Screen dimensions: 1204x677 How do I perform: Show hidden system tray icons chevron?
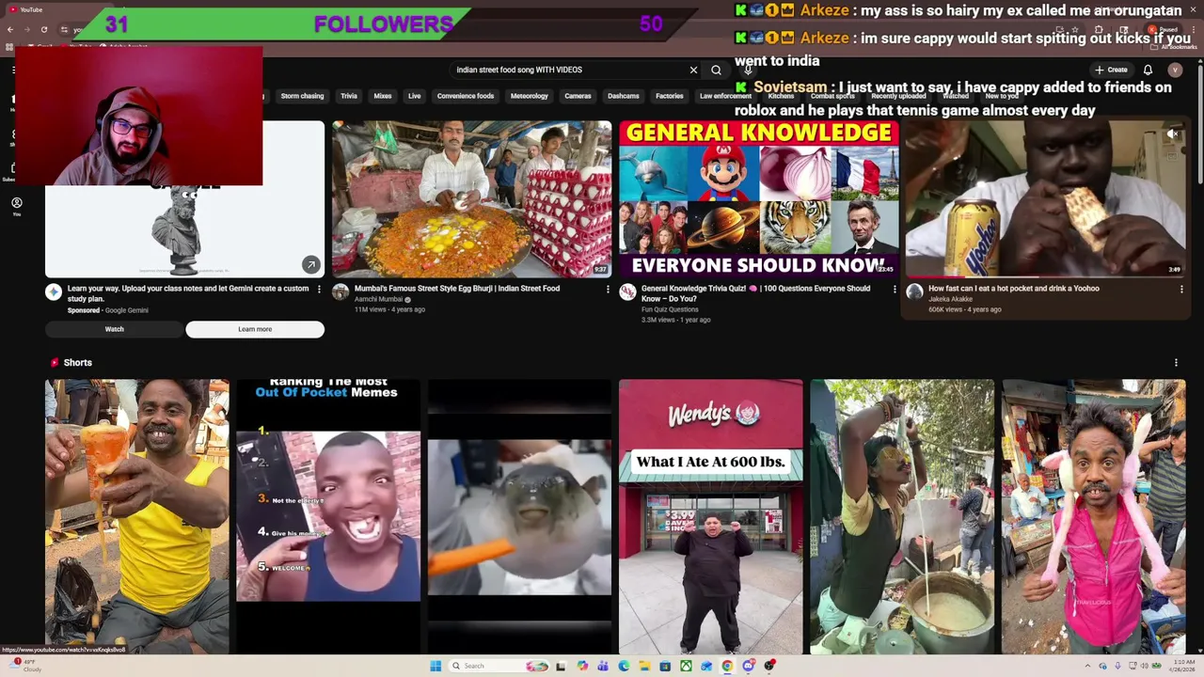coord(1089,666)
